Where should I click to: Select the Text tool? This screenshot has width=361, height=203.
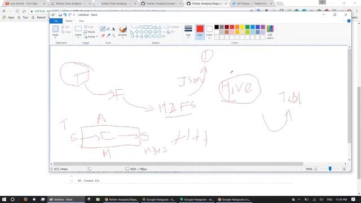pos(113,29)
